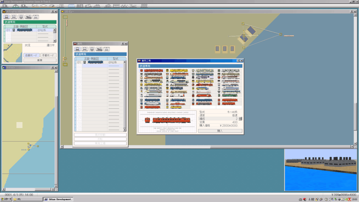Viewport: 359px width, 202px height.
Task: Click the 自動モード (auto mode) button
Action: 32,55
